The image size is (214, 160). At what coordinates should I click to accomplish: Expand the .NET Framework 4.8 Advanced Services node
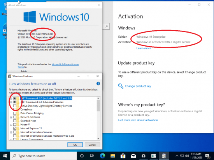coord(11,102)
